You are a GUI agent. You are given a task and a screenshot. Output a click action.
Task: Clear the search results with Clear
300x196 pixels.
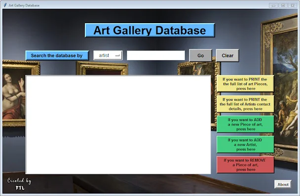point(227,55)
